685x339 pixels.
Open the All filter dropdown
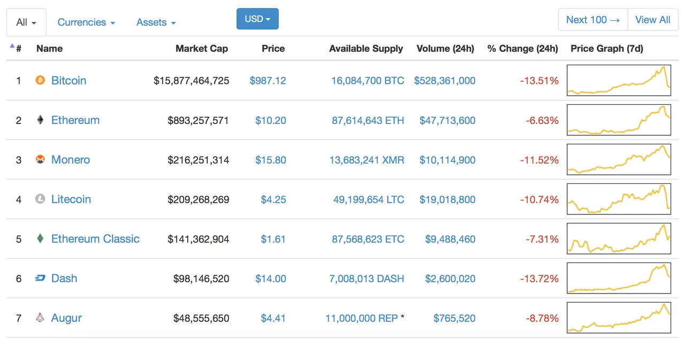coord(26,22)
